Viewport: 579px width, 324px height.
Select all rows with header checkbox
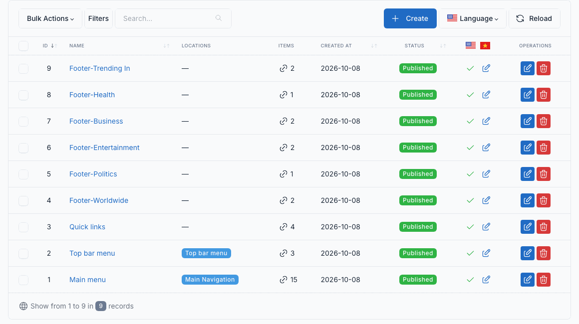pos(23,46)
